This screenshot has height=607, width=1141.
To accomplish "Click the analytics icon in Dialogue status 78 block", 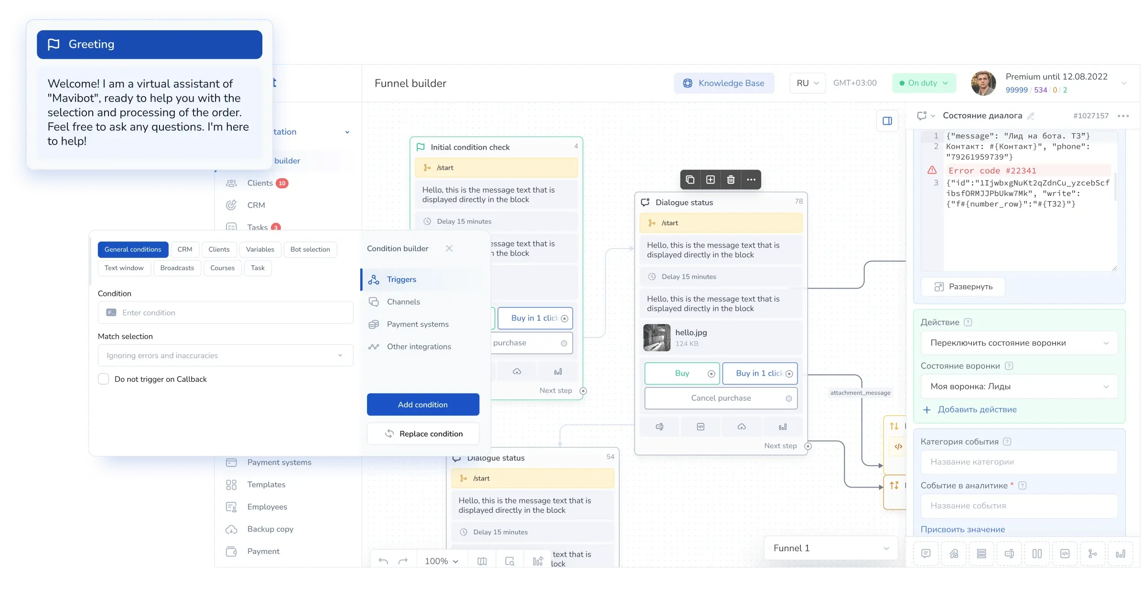I will click(x=783, y=427).
